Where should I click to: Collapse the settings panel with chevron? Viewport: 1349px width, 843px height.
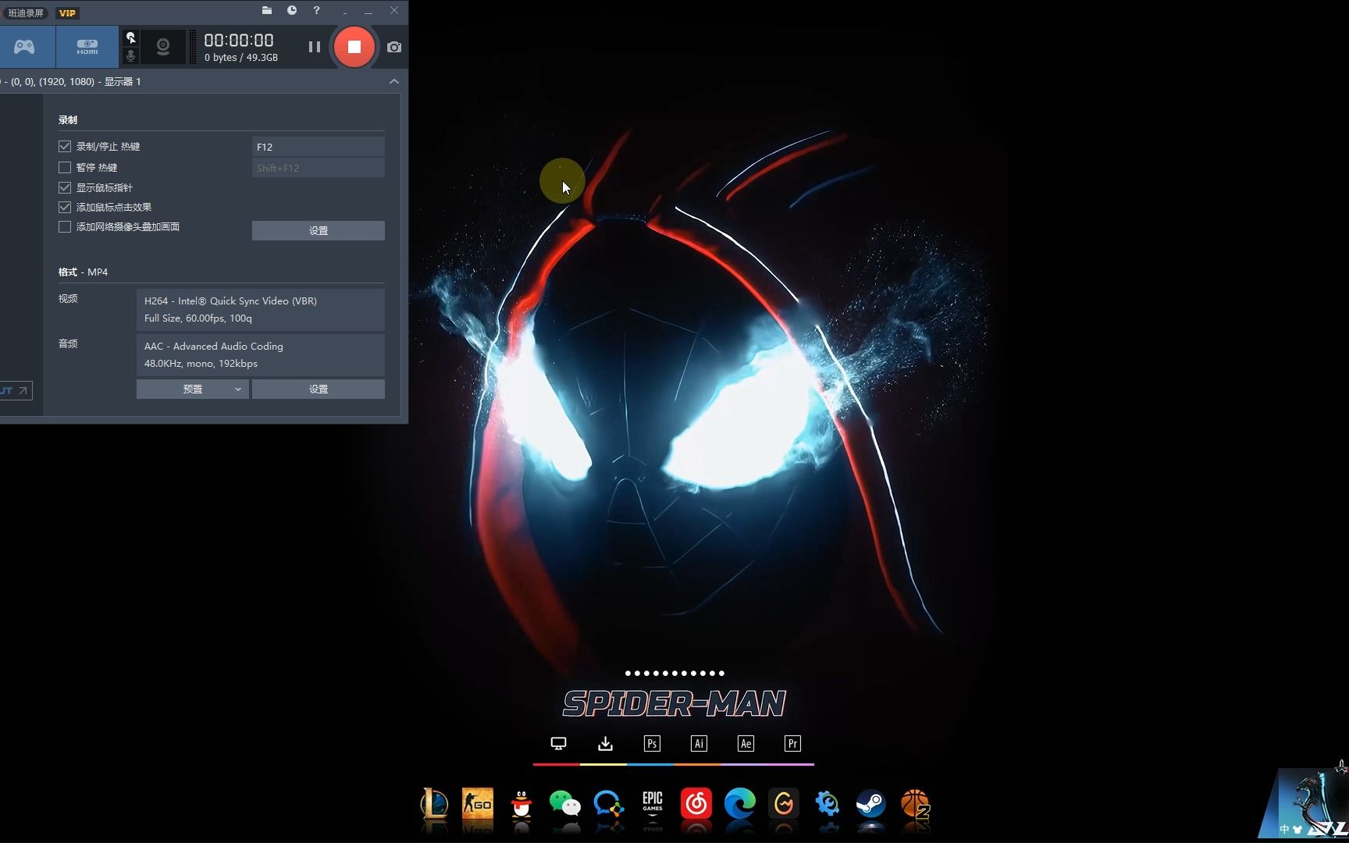point(394,81)
